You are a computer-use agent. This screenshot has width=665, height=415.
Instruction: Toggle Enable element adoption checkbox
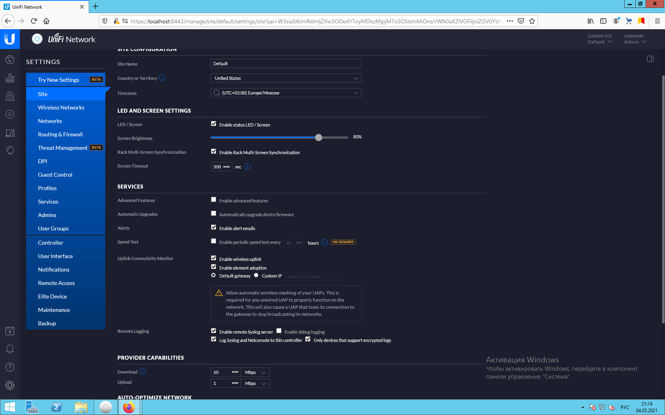click(213, 267)
